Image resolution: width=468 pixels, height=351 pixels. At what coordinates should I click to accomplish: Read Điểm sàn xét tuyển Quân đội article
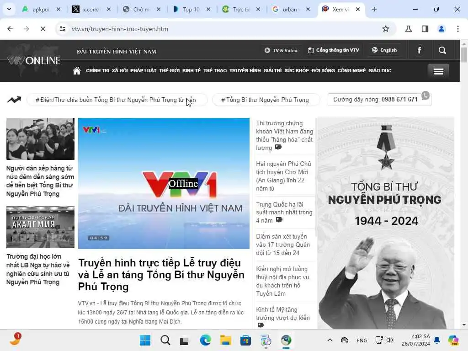tap(283, 245)
